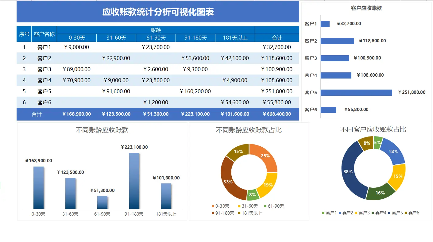
Task: Click the 91-180天 column in the bar chart
Action: (x=134, y=181)
